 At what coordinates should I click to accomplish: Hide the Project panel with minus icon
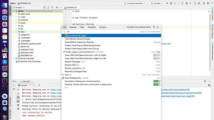[61, 7]
